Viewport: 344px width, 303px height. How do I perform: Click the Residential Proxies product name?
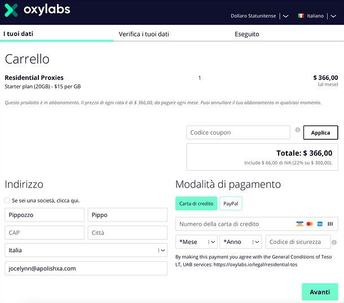tap(34, 78)
